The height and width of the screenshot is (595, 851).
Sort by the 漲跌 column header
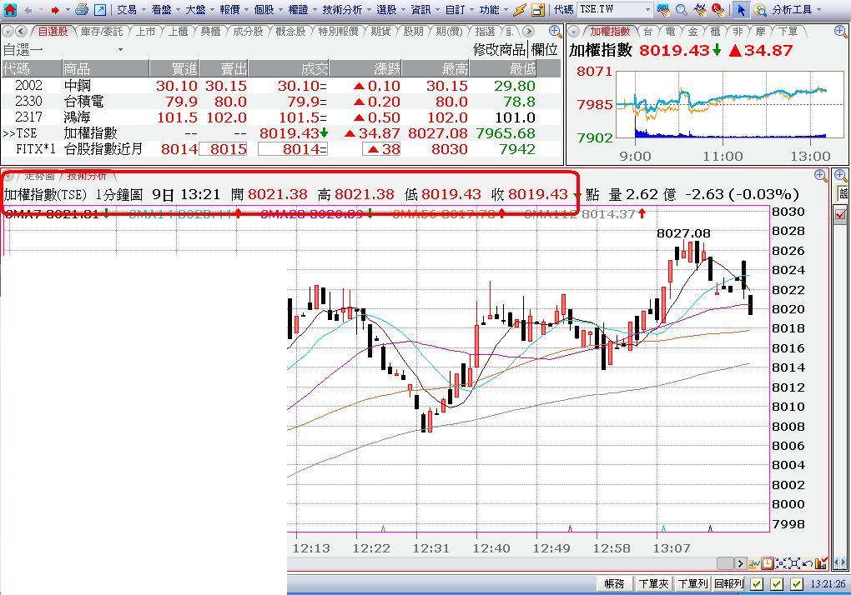click(365, 68)
